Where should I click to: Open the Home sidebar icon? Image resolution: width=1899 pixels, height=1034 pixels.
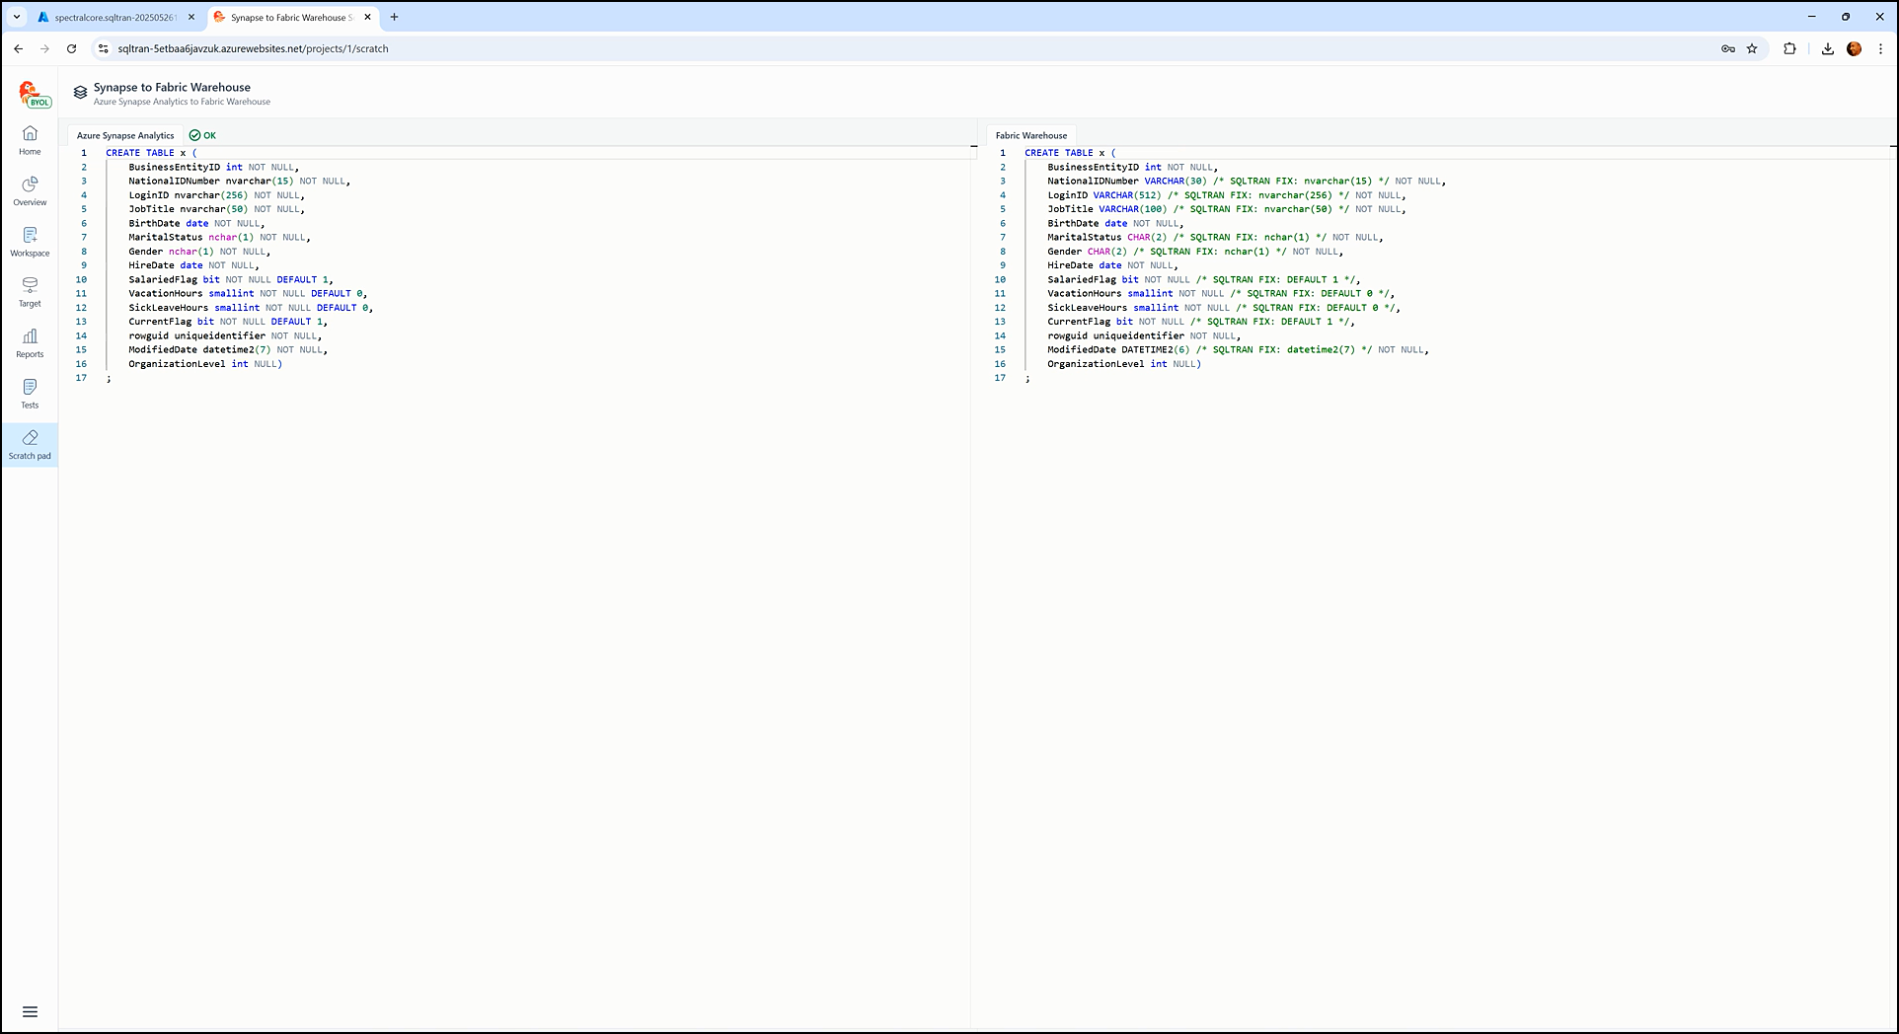[30, 139]
